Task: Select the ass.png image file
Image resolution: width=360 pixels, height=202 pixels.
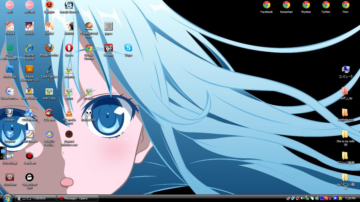Action: (69, 72)
